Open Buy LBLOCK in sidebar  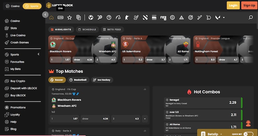pos(15,95)
